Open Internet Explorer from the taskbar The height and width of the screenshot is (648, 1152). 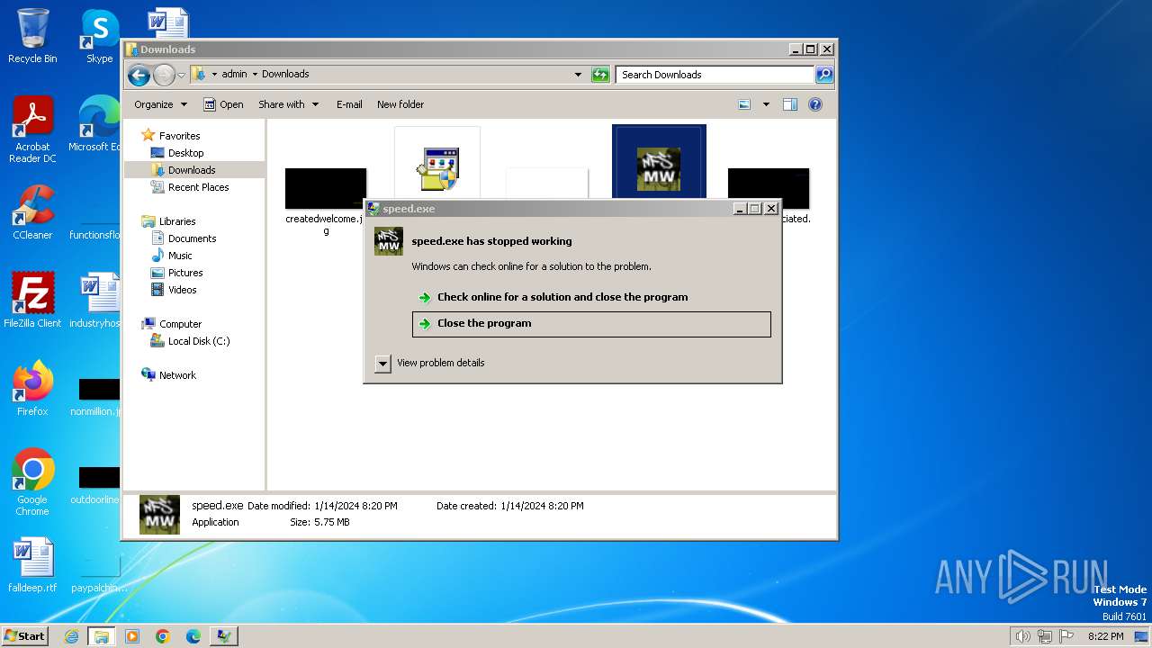[x=71, y=636]
